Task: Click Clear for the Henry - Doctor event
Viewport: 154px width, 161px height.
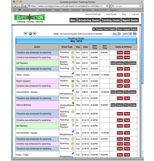Action: [120, 75]
